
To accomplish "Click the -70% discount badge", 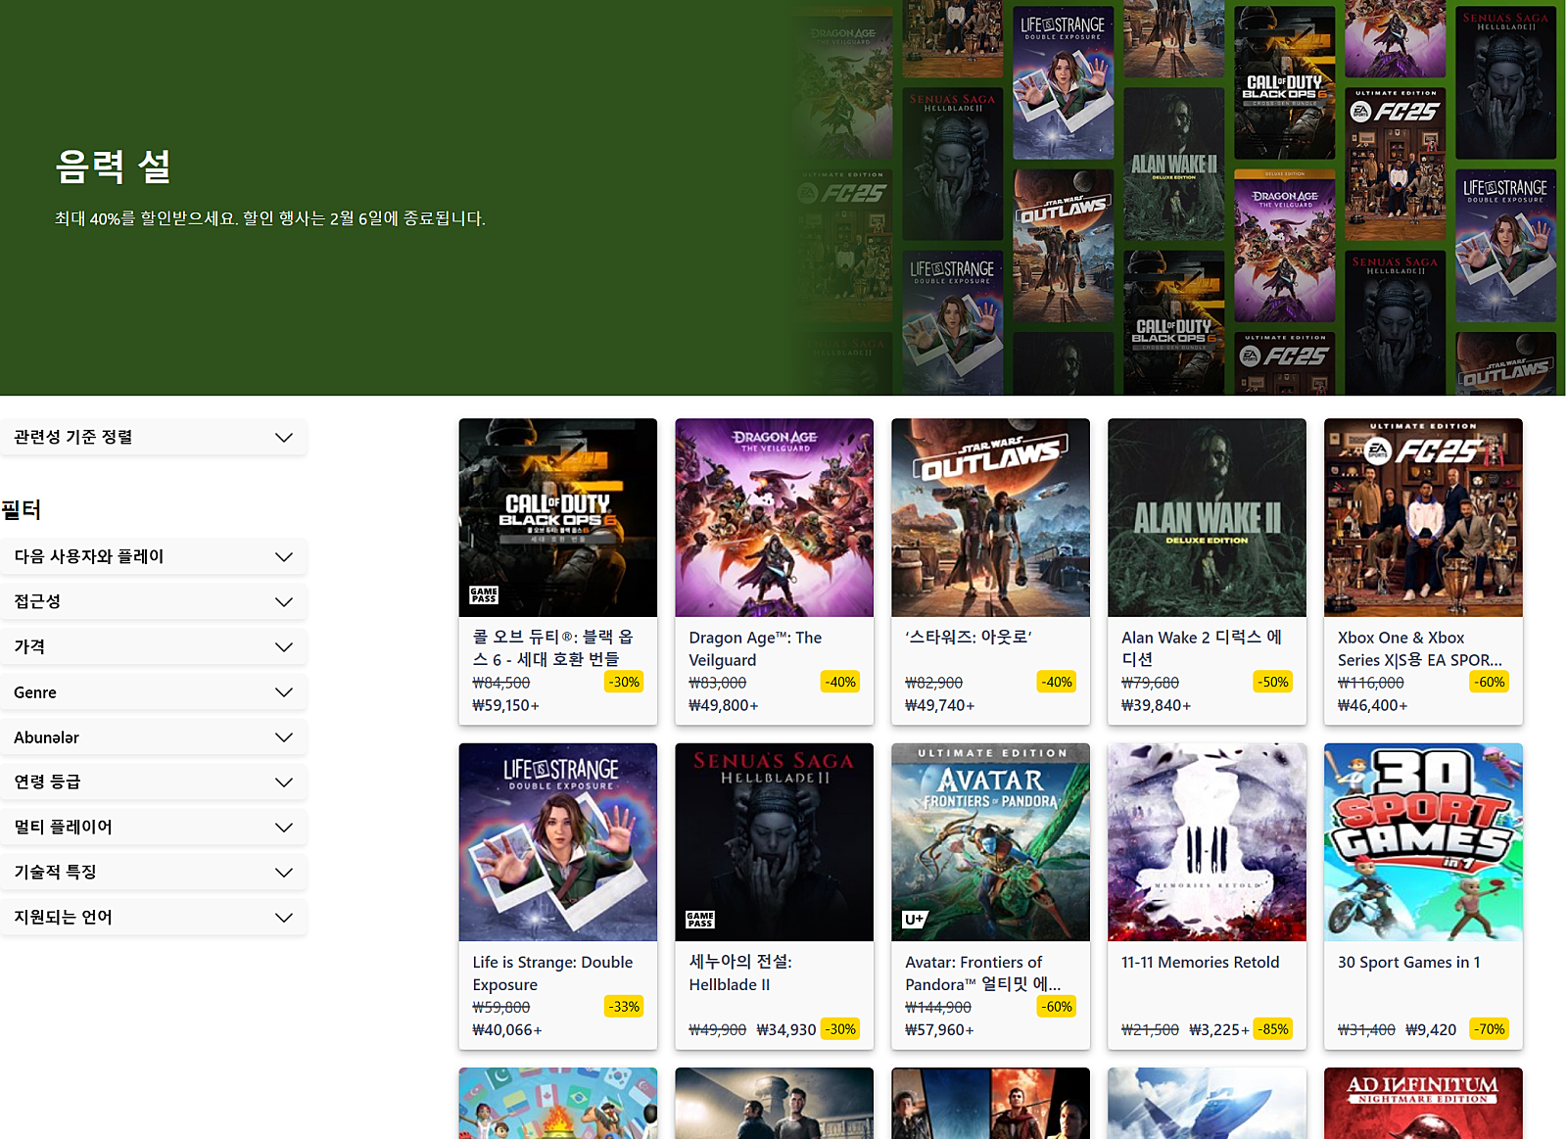I will (x=1490, y=1029).
